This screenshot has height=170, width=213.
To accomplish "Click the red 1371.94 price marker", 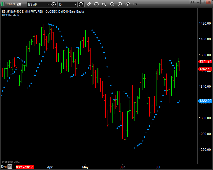I will [x=205, y=61].
